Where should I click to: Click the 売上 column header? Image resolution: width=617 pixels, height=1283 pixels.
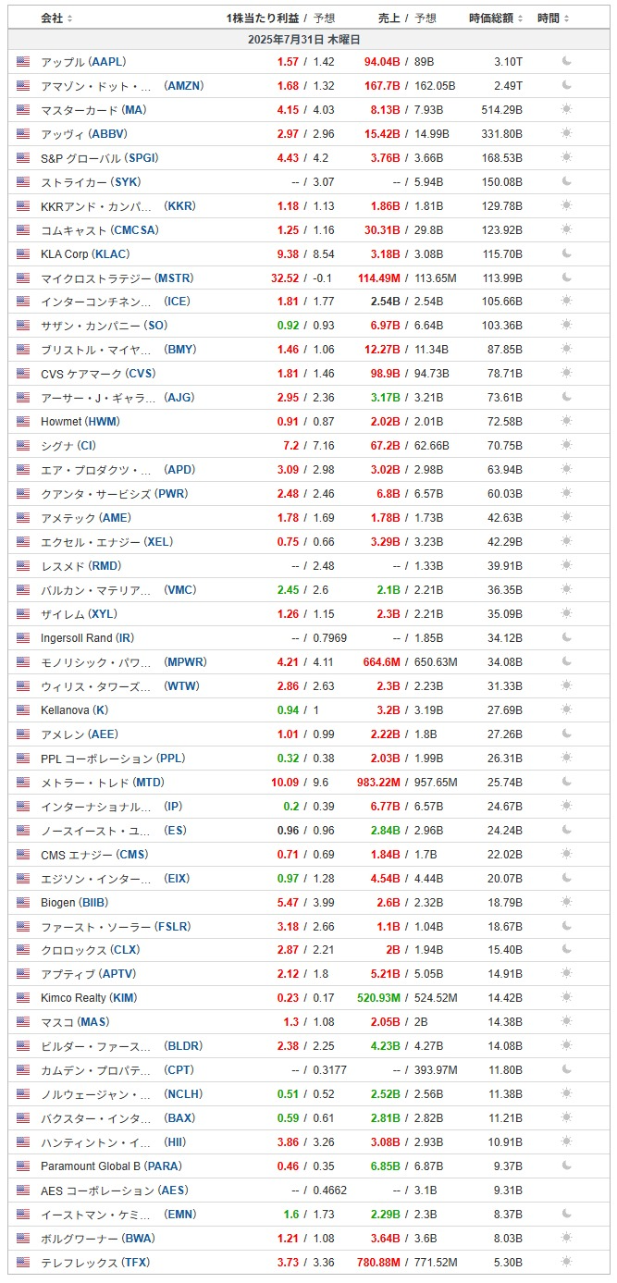(x=389, y=19)
